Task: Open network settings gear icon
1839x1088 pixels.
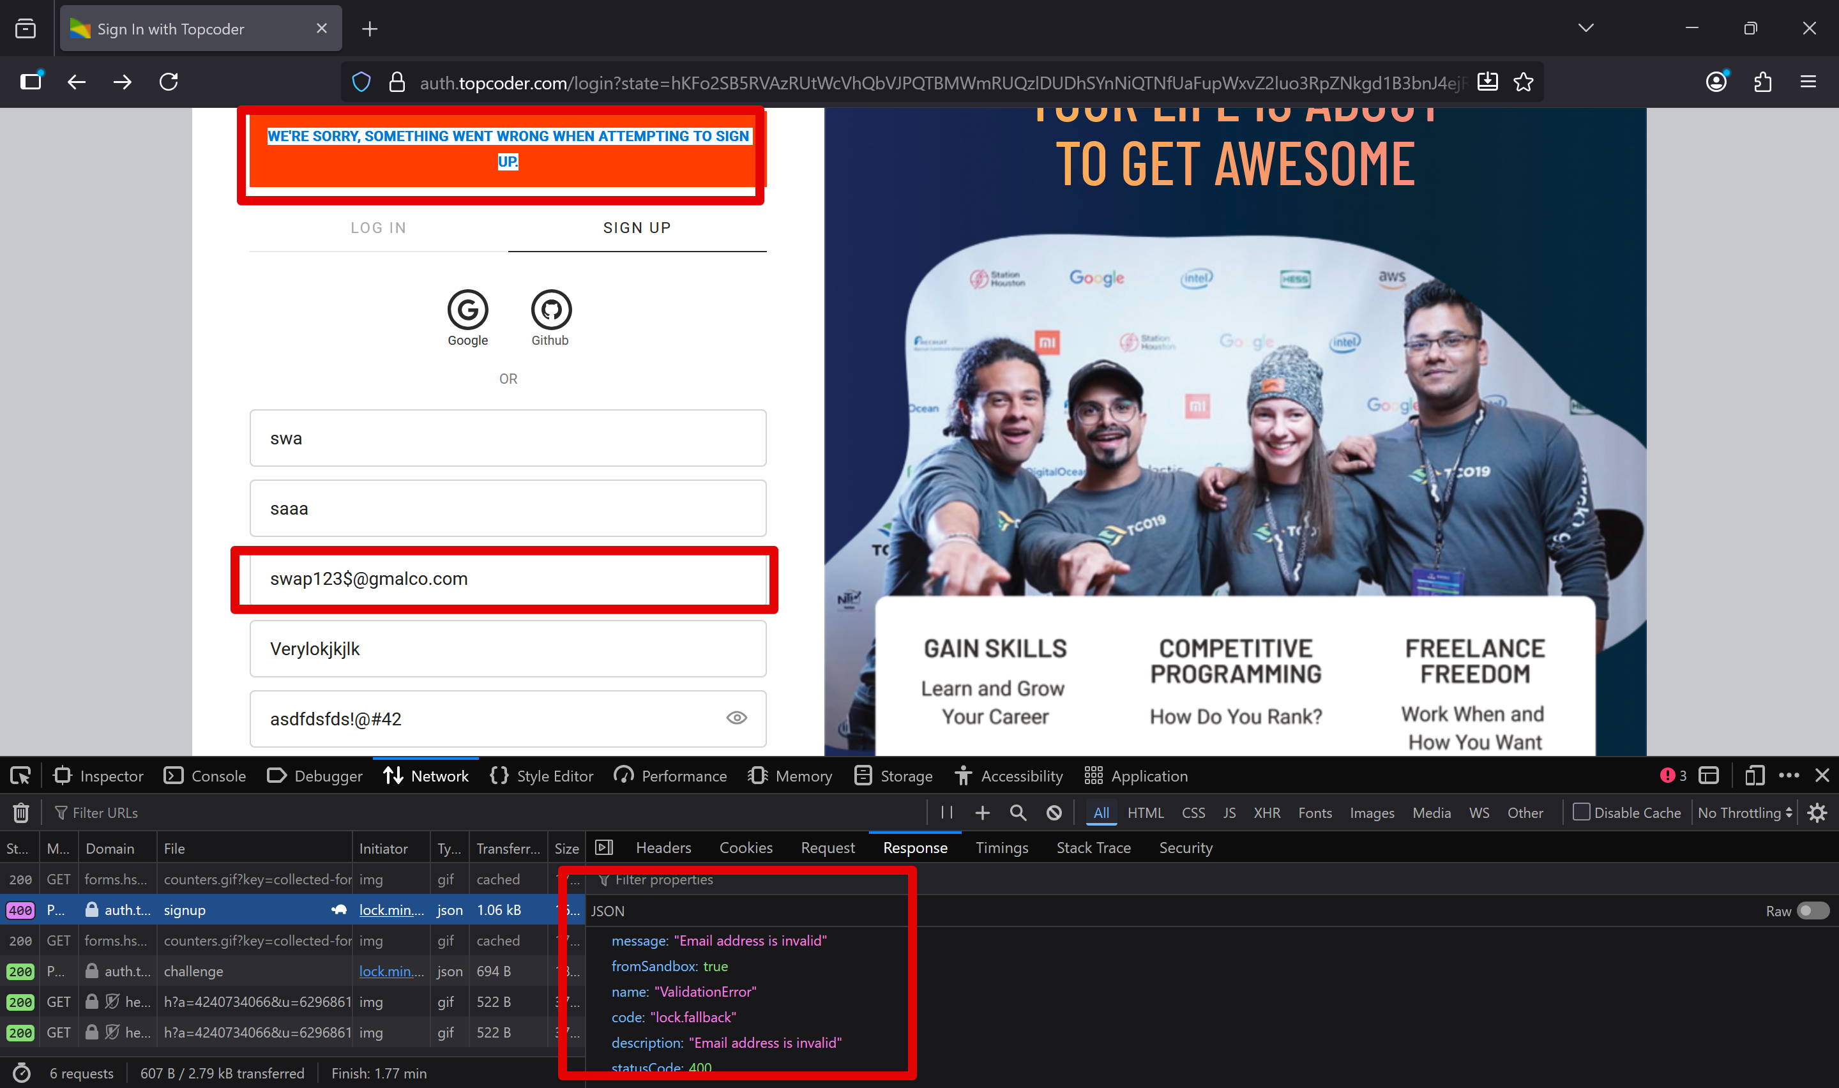Action: click(x=1817, y=812)
